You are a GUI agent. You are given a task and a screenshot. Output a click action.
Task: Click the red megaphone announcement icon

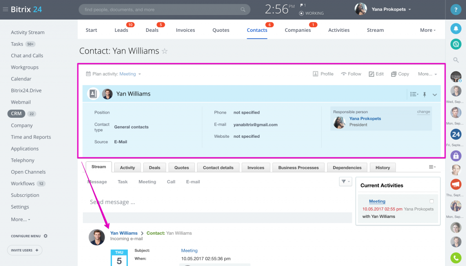[x=456, y=184]
